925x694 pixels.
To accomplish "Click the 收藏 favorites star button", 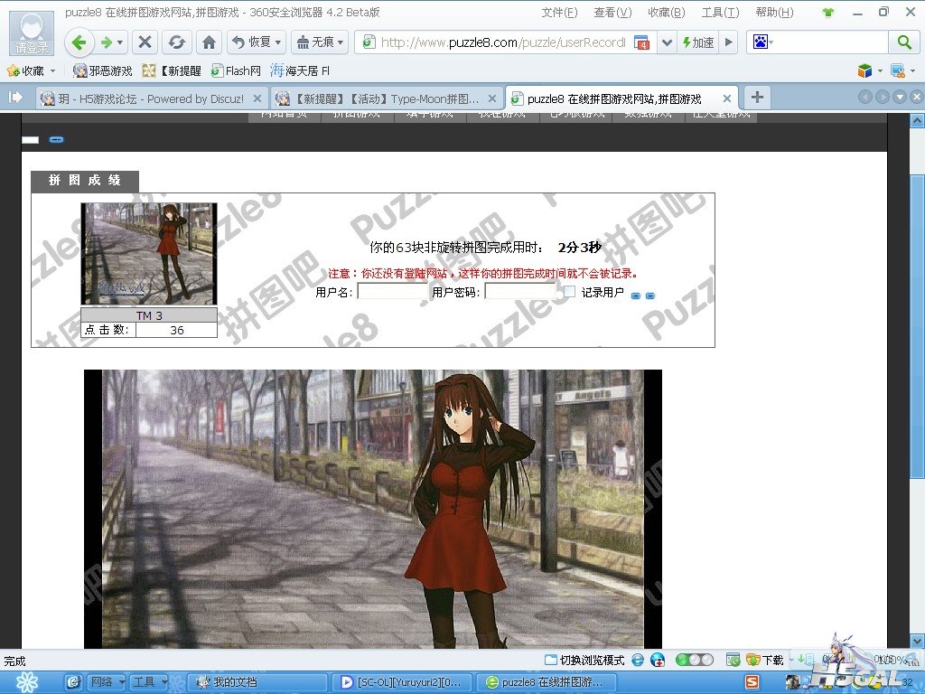I will 26,70.
